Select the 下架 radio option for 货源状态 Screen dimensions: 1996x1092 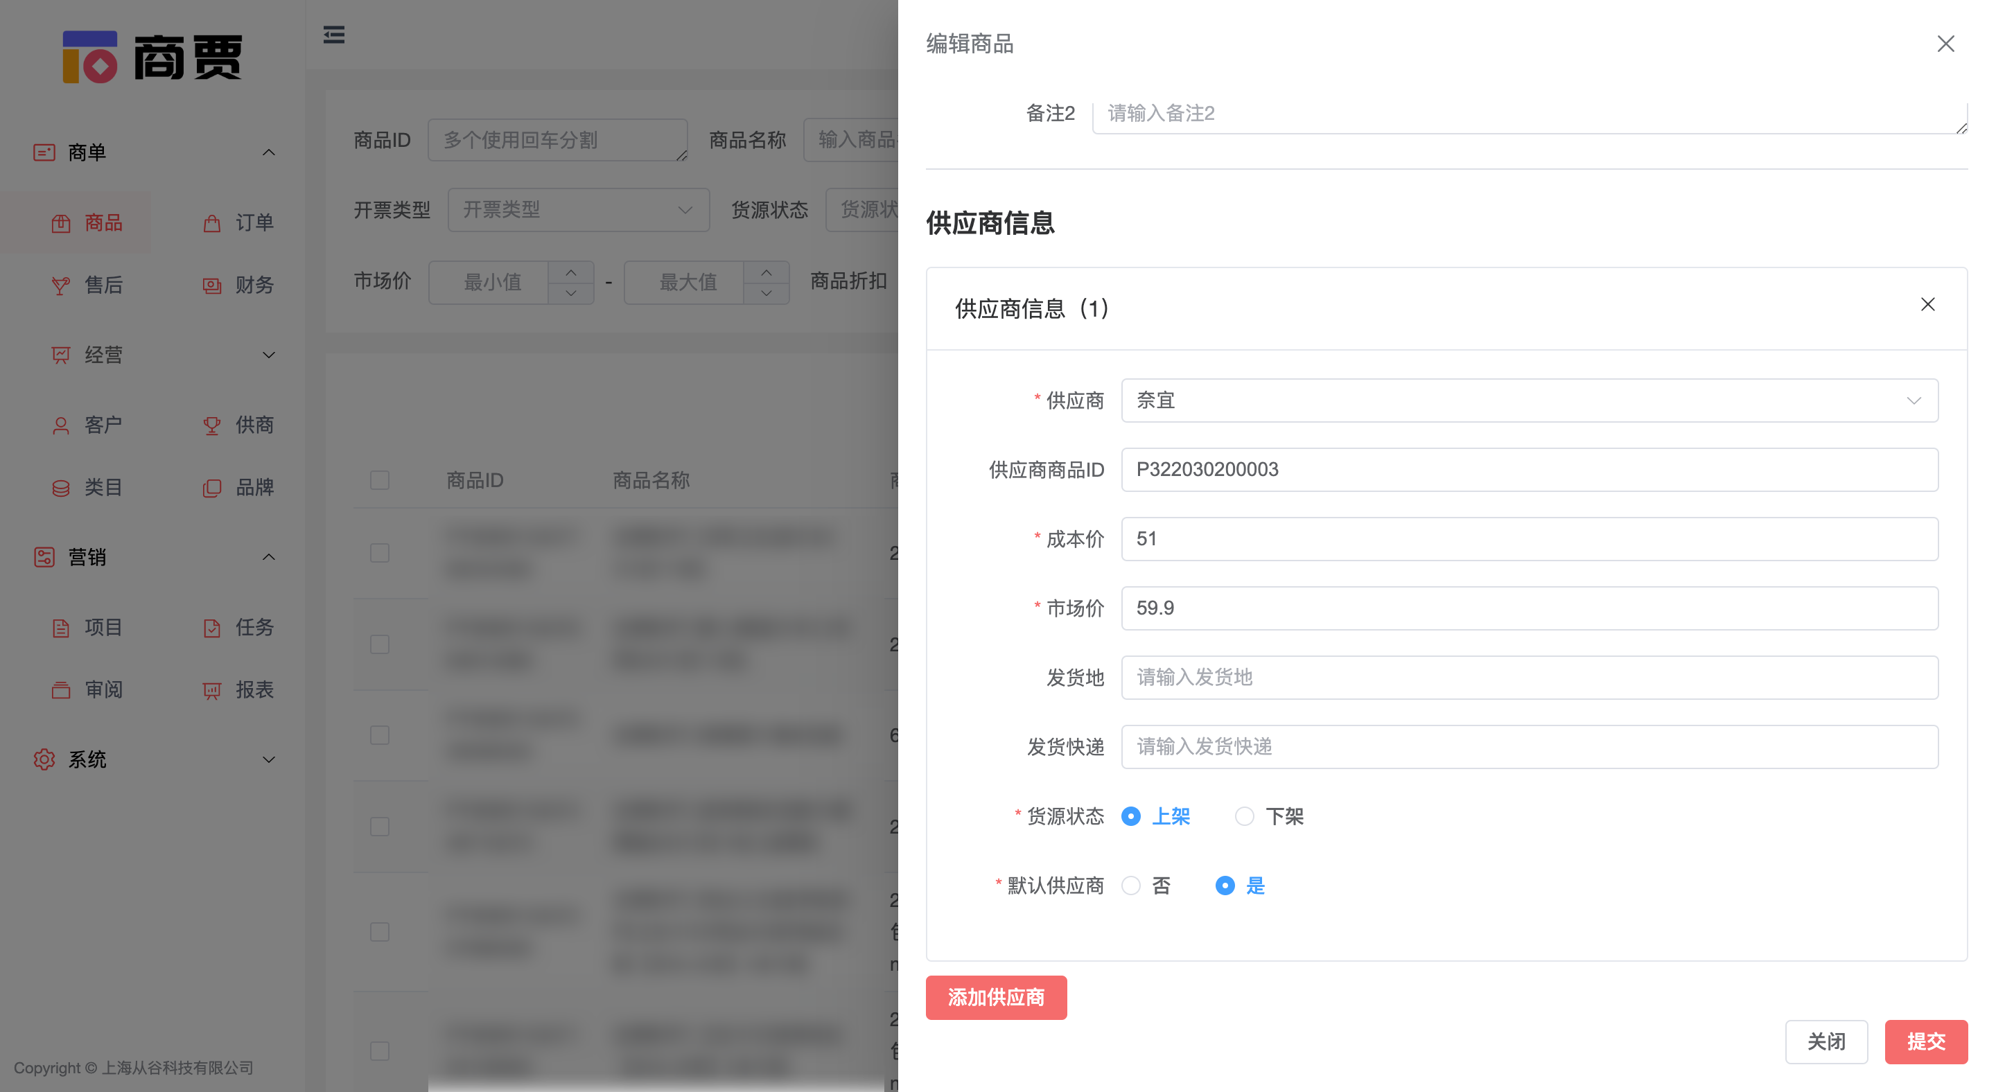[1245, 816]
